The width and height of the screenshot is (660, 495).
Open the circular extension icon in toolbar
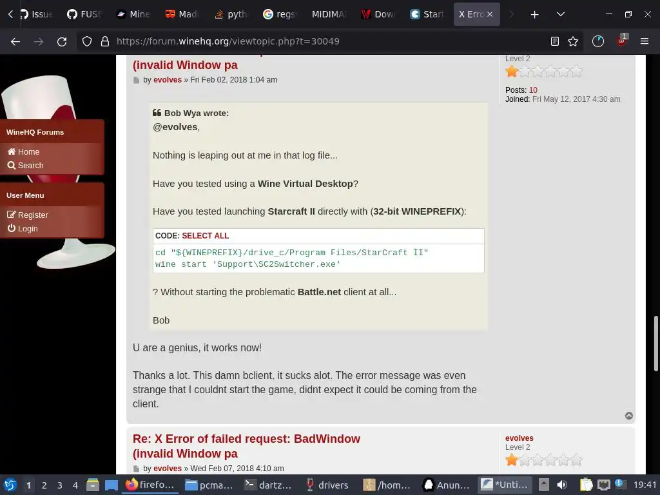click(x=598, y=41)
